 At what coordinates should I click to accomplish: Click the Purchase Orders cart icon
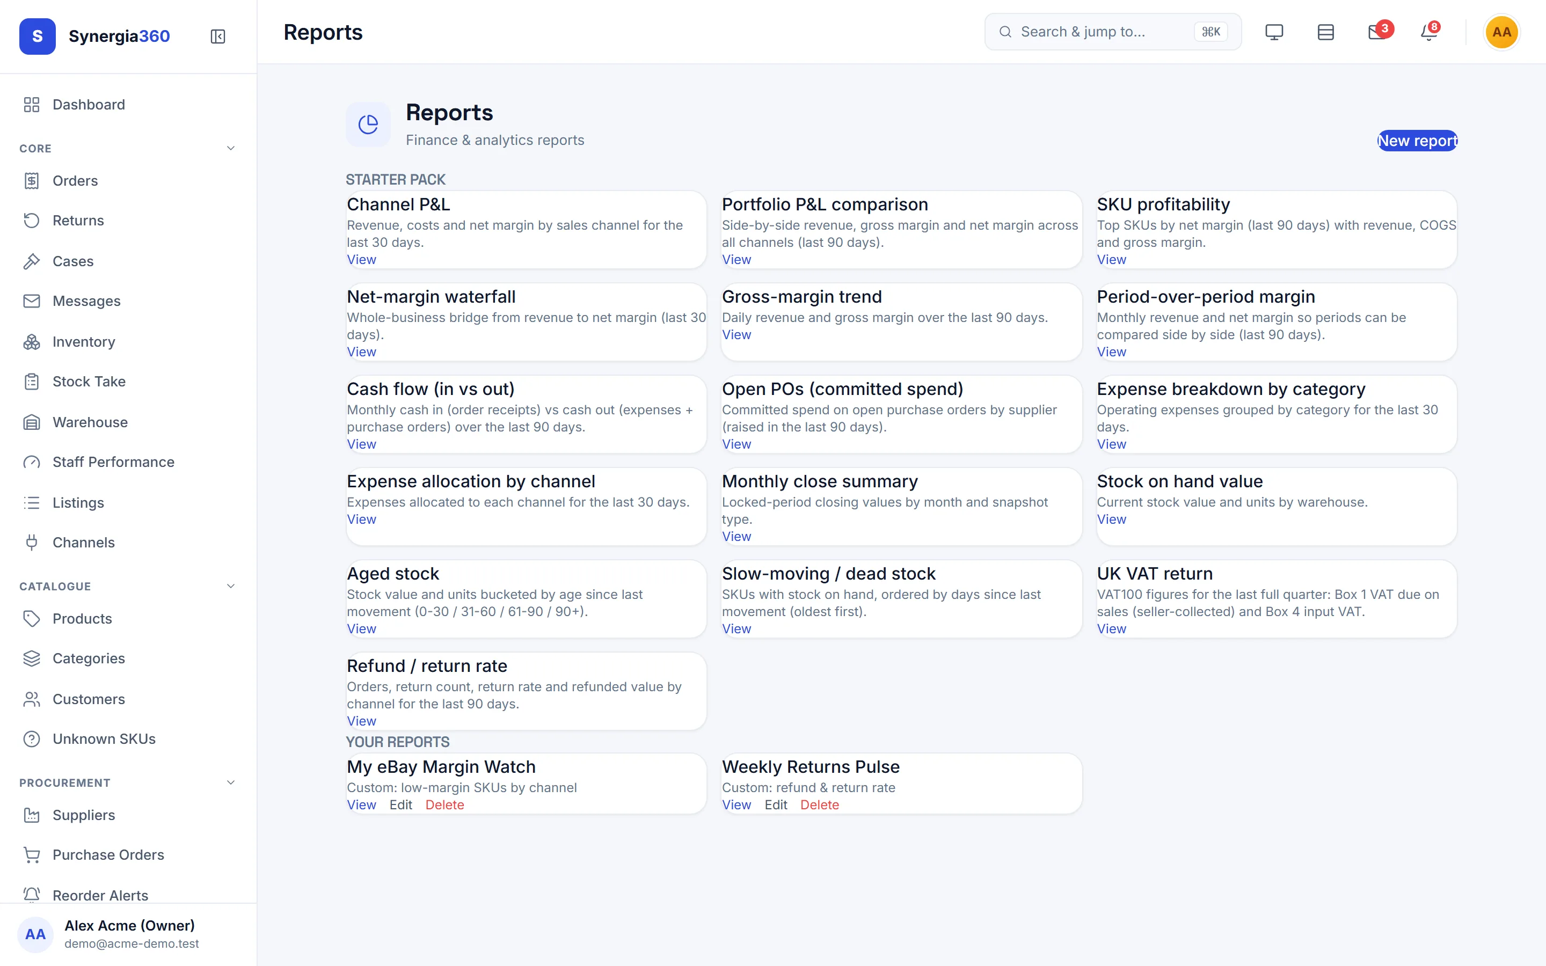[31, 855]
